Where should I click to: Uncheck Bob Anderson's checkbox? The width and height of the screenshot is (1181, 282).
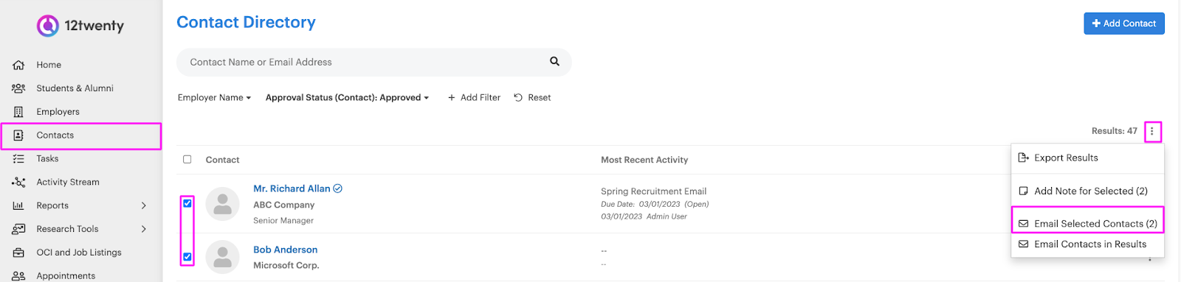(187, 257)
